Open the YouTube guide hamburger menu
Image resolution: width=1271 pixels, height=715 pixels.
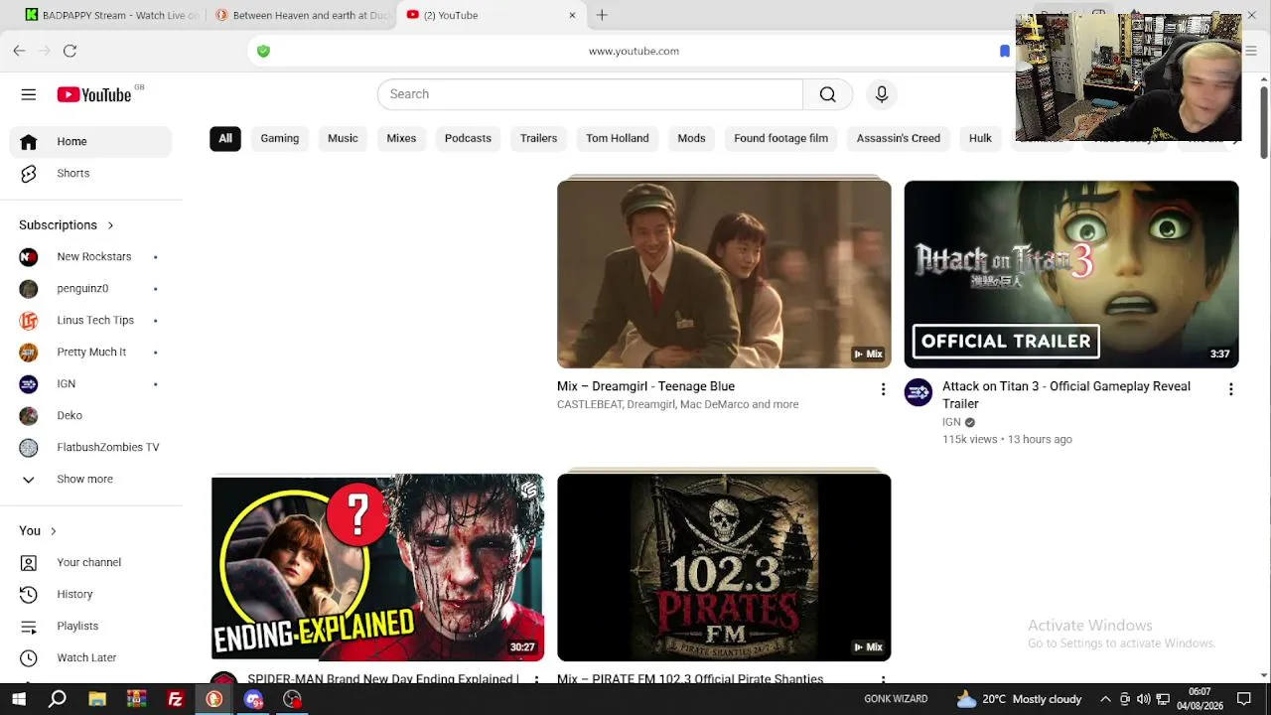point(29,94)
